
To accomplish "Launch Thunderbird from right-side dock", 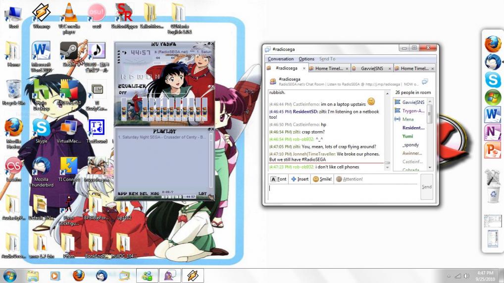I will [493, 62].
